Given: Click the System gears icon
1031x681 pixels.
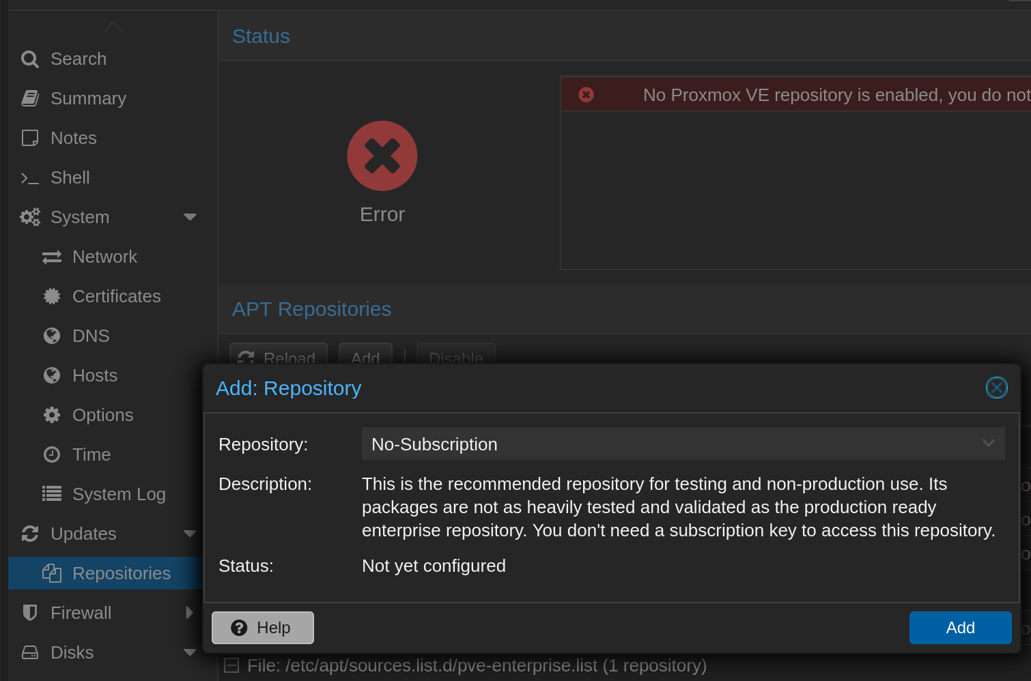Looking at the screenshot, I should coord(30,217).
